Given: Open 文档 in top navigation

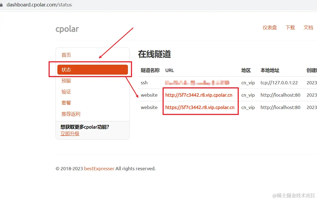Looking at the screenshot, I should pyautogui.click(x=308, y=28).
